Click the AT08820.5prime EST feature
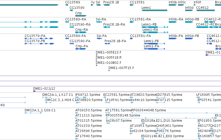The height and width of the screenshot is (140, 221). pos(78,103)
